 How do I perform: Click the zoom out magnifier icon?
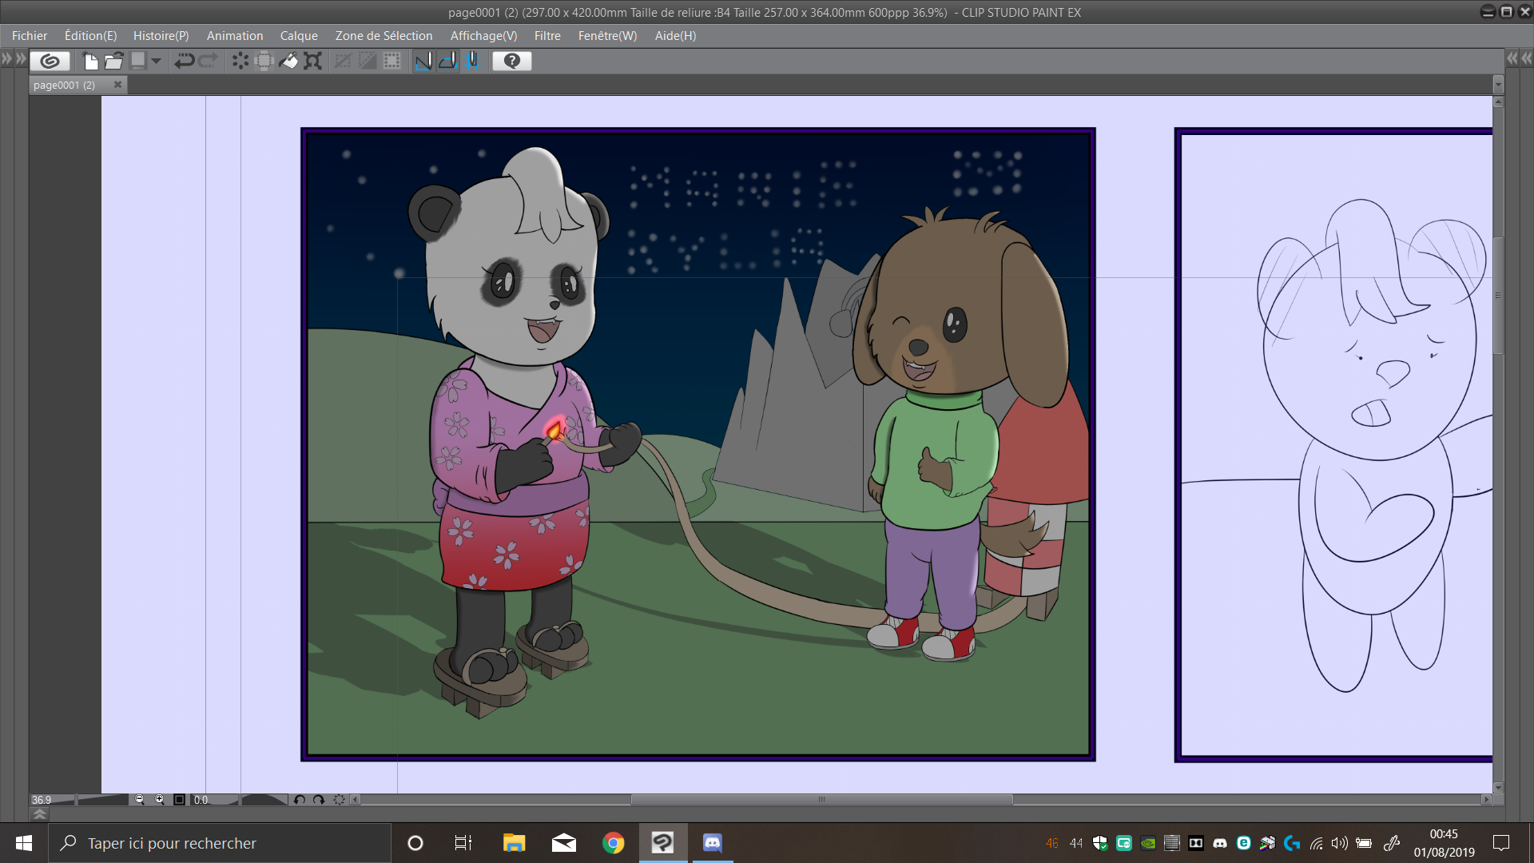pos(140,799)
